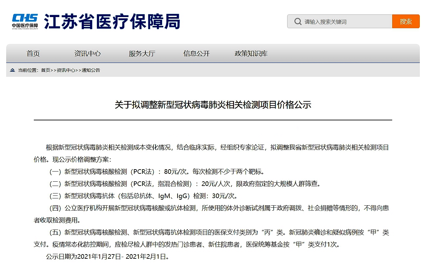This screenshot has height=264, width=426.
Task: Click the magnifier icon in search box
Action: tap(298, 22)
